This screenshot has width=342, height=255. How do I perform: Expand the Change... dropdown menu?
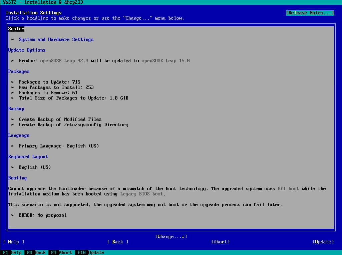(x=171, y=237)
